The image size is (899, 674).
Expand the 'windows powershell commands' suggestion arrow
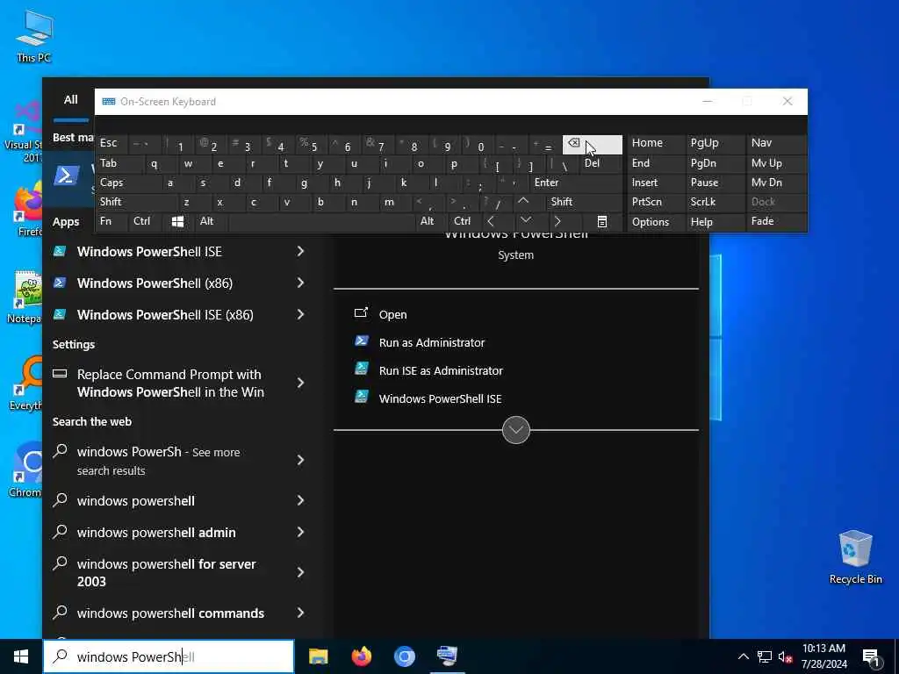tap(300, 613)
